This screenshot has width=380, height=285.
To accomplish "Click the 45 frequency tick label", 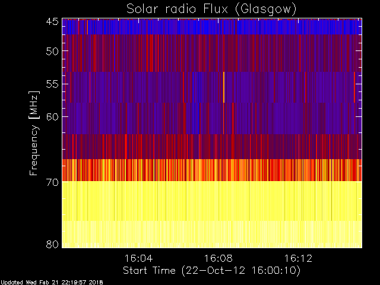I will point(52,21).
